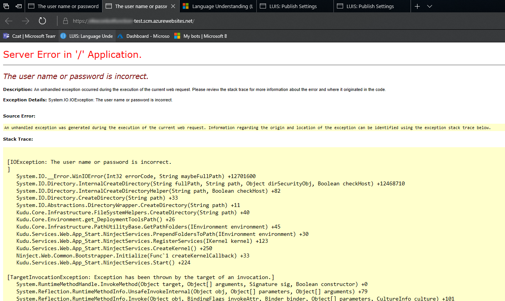
Task: Switch to the first LUIS: Publish Settings tab
Action: tap(295, 6)
